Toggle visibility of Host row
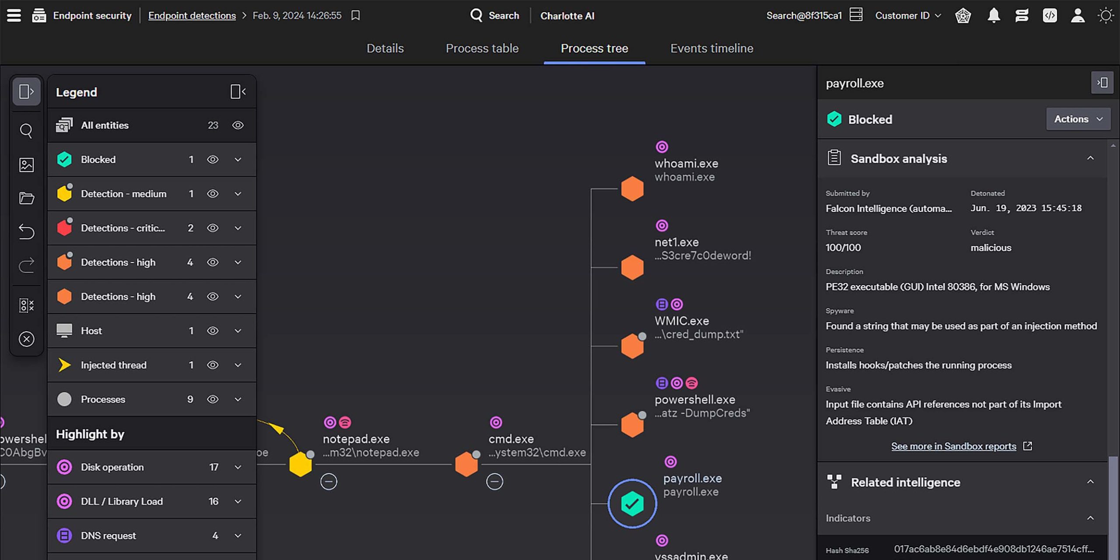 pos(213,331)
